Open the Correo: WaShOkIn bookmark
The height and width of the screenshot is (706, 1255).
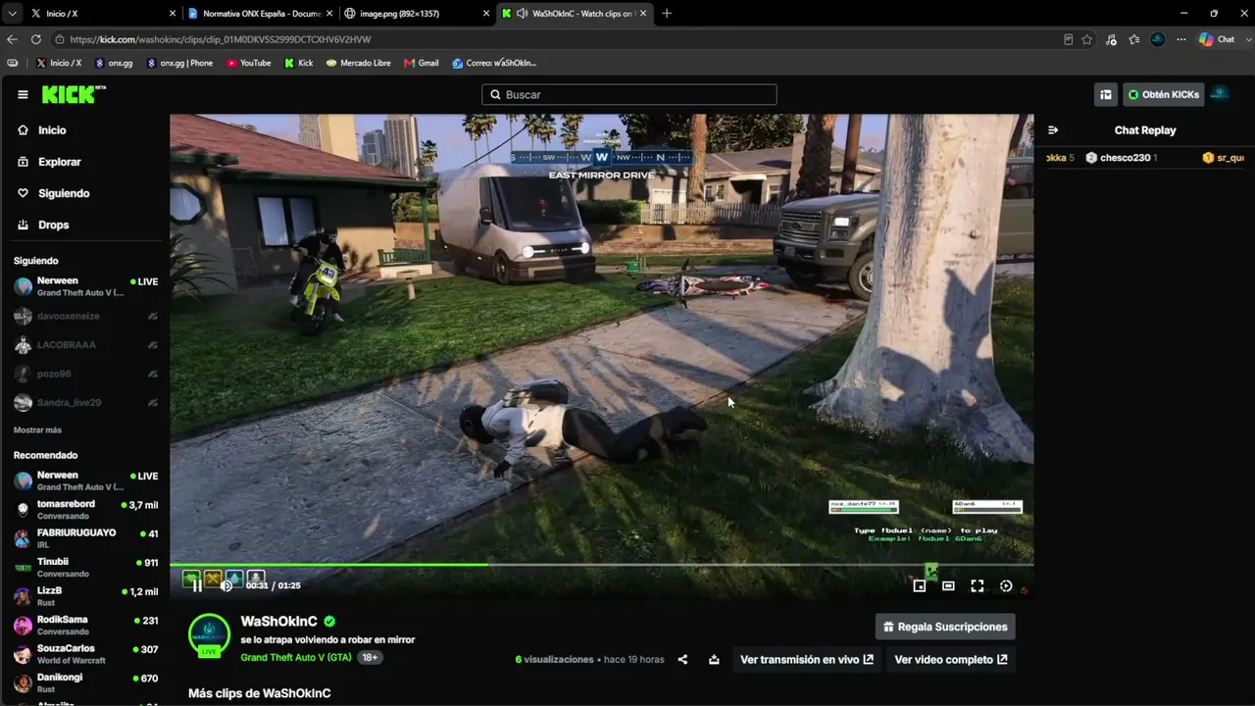(494, 63)
